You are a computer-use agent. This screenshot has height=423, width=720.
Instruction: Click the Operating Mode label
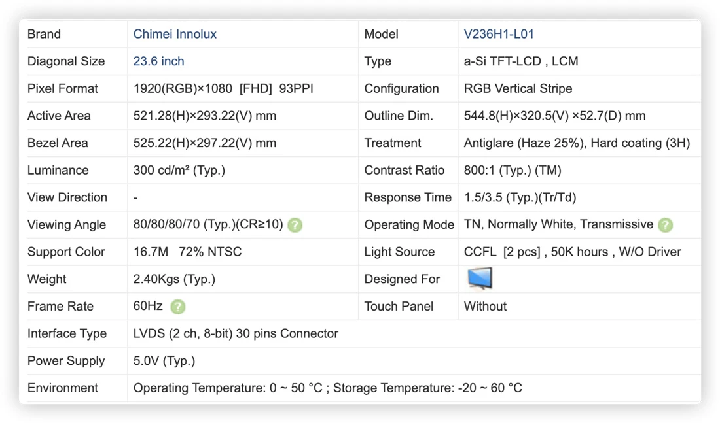point(409,225)
